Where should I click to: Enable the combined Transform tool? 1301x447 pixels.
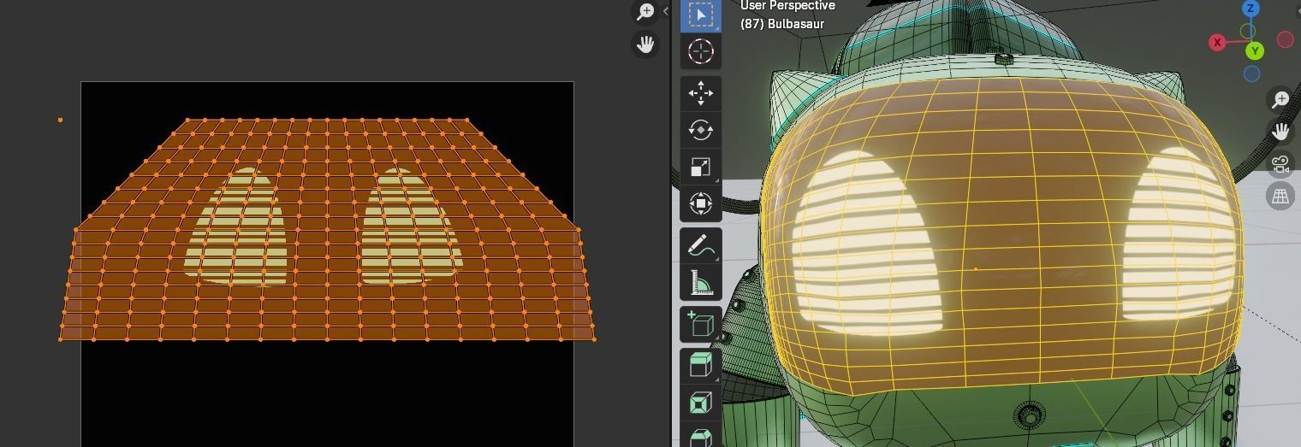point(700,203)
